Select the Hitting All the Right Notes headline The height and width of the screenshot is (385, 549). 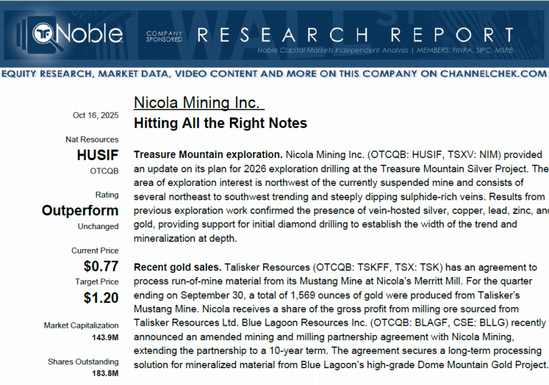[220, 123]
